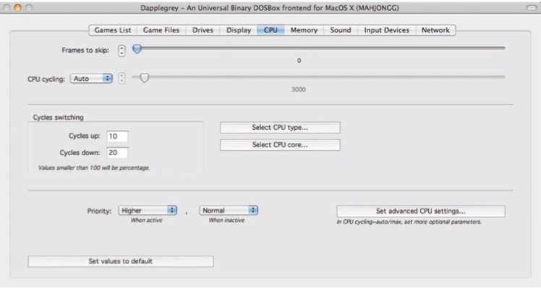Click the Frames to skip value 0

pos(299,61)
